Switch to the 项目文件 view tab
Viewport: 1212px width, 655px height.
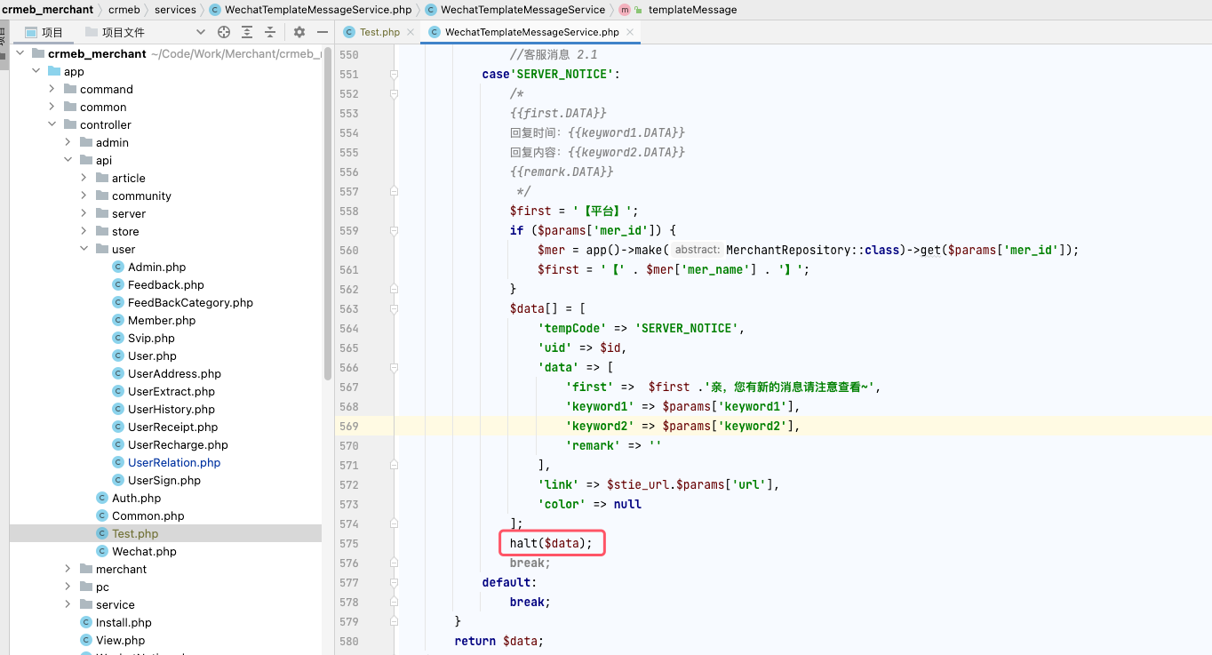115,32
